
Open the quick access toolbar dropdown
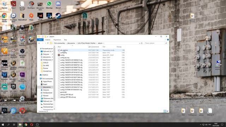(x=47, y=37)
